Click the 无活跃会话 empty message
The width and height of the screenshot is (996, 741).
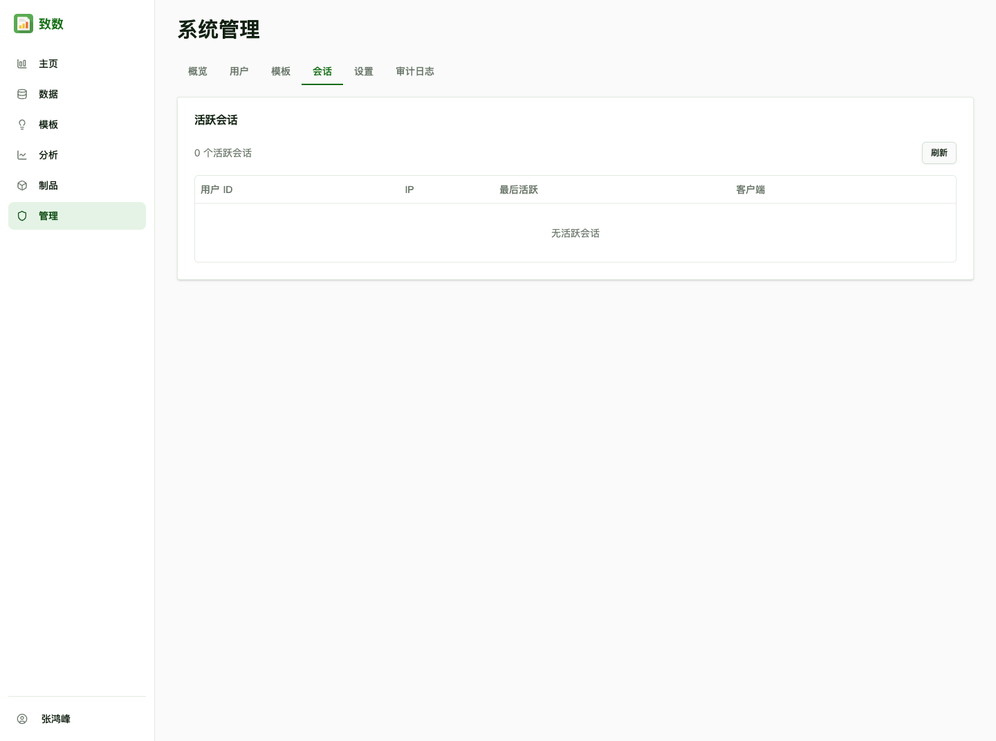coord(575,233)
